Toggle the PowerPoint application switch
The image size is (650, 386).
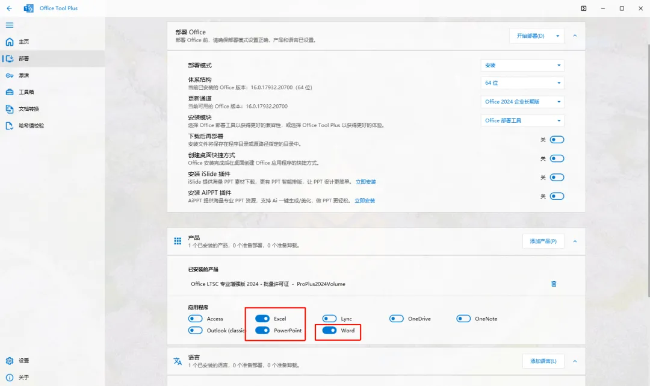click(x=262, y=331)
